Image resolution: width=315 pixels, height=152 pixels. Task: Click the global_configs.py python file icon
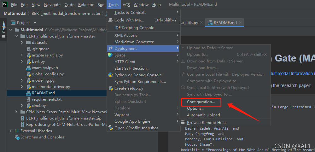[x=28, y=74]
